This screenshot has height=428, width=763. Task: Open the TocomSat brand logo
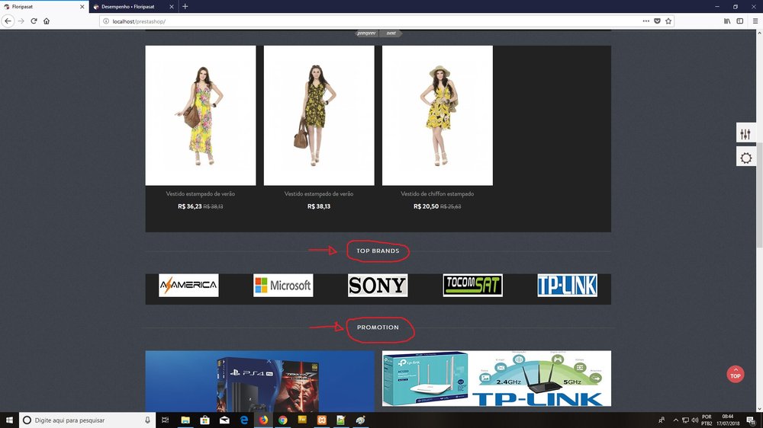point(473,285)
